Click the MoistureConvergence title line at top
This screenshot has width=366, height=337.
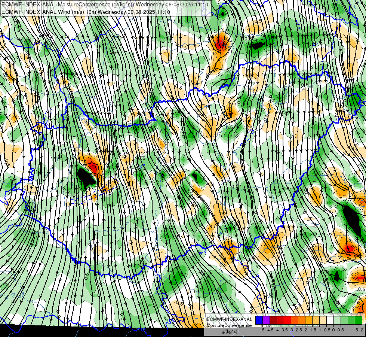pyautogui.click(x=105, y=4)
